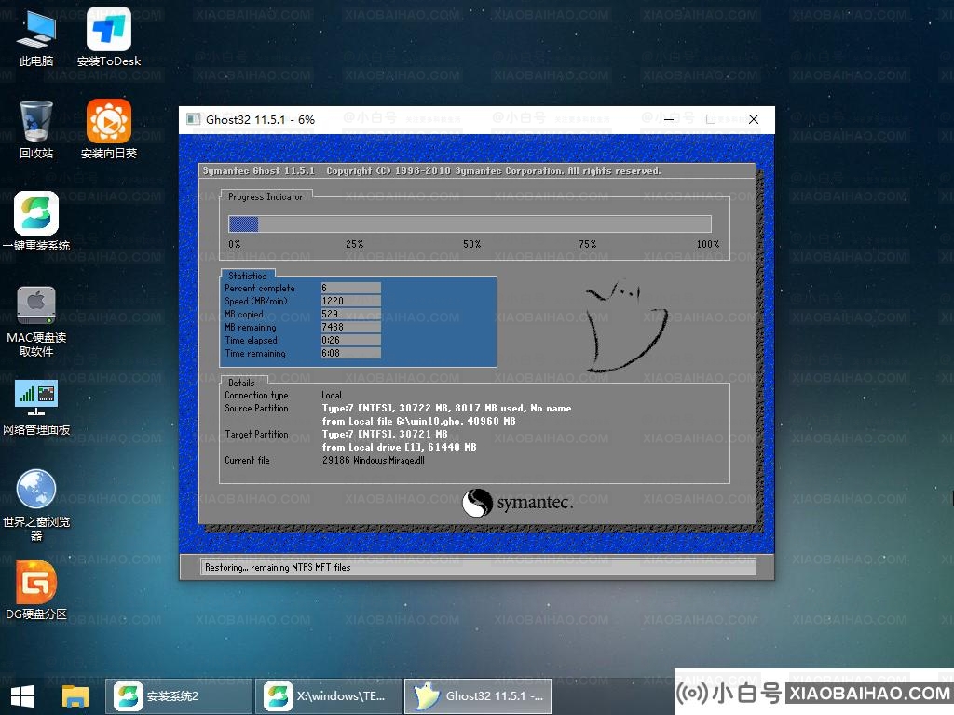The height and width of the screenshot is (715, 954).
Task: Switch to the 安装系统2 taskbar window
Action: pyautogui.click(x=179, y=695)
